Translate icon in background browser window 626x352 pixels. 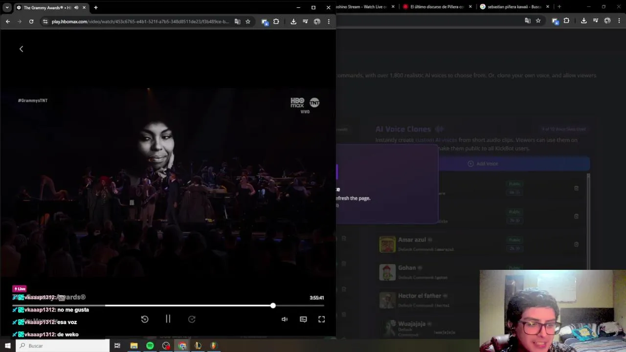(527, 21)
